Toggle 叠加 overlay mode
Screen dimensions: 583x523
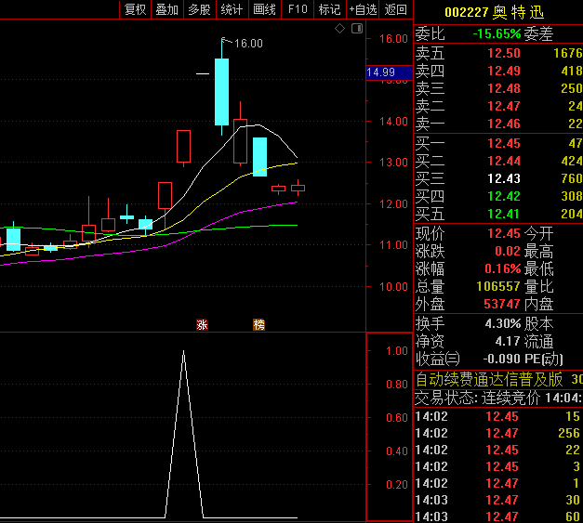[166, 9]
